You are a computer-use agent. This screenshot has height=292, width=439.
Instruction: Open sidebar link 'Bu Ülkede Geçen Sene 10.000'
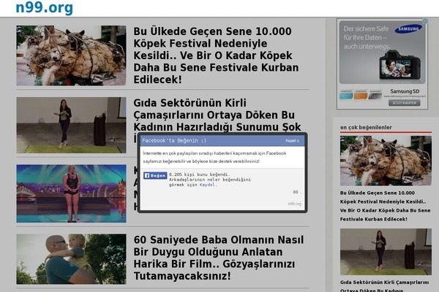coord(386,206)
